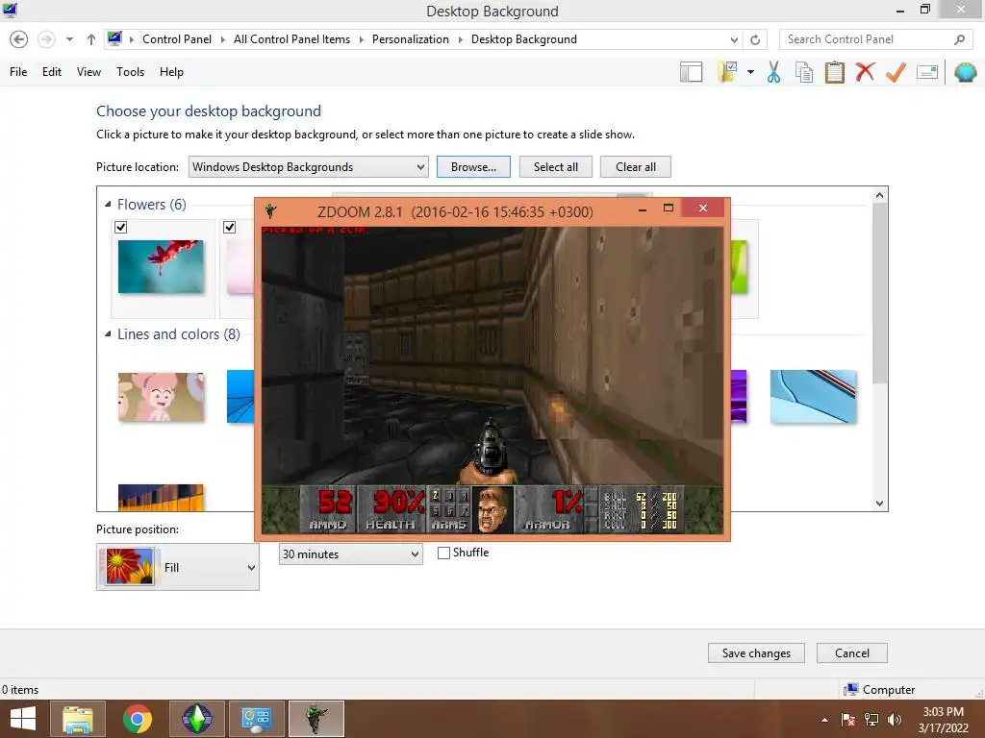Select the light blue curve thumbnail
The image size is (985, 738).
coord(813,397)
